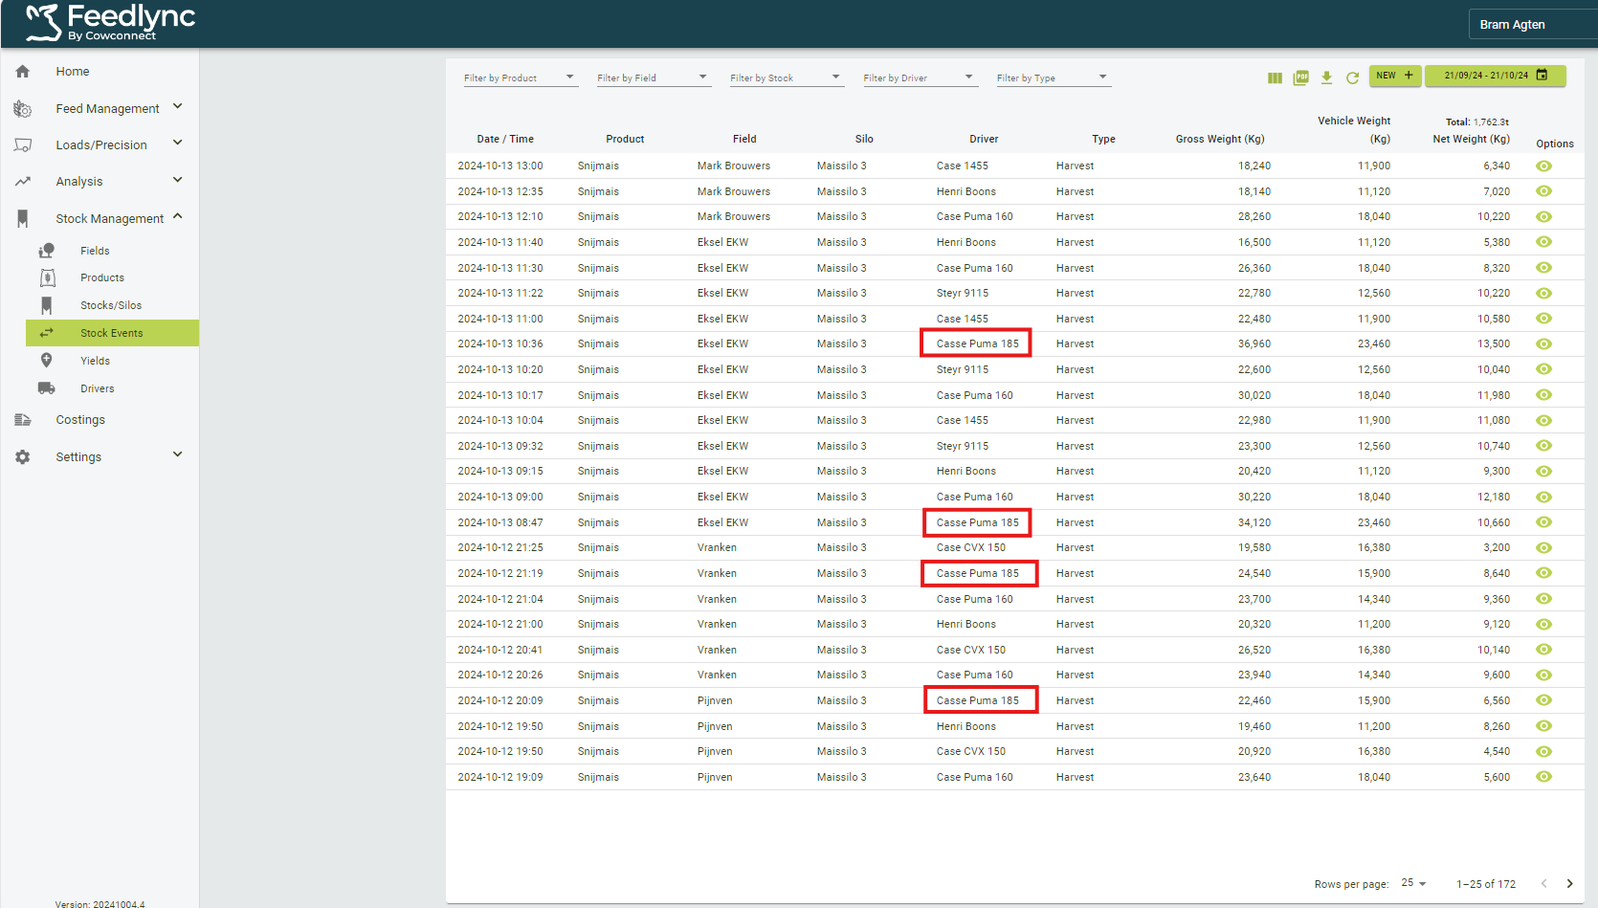Export the table as PDF
The image size is (1598, 908).
click(1300, 78)
